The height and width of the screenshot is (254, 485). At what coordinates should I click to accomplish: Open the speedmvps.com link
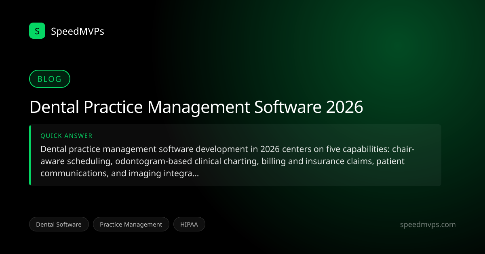[x=427, y=225]
